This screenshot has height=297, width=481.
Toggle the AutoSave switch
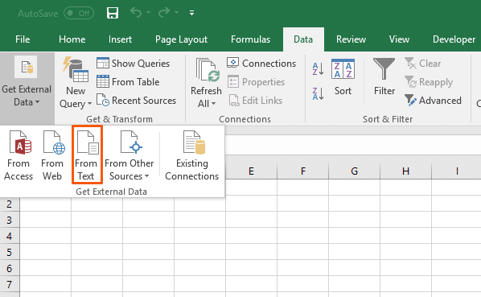click(x=79, y=13)
